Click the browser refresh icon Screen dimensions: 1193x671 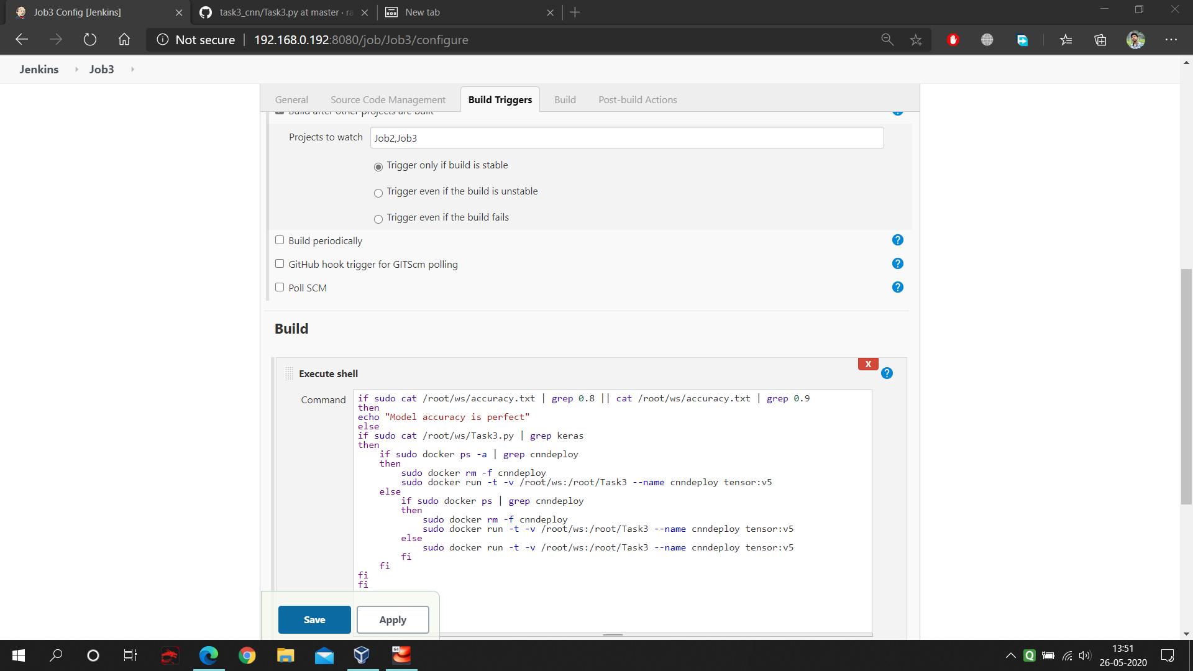coord(90,40)
